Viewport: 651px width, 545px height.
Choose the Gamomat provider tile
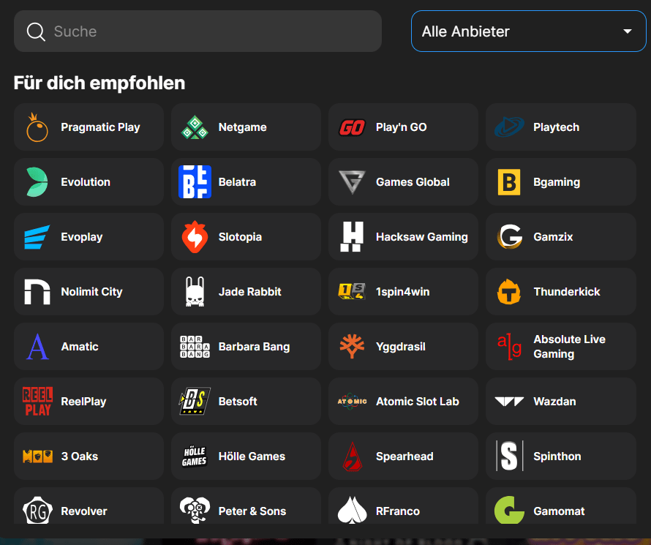[x=561, y=506]
